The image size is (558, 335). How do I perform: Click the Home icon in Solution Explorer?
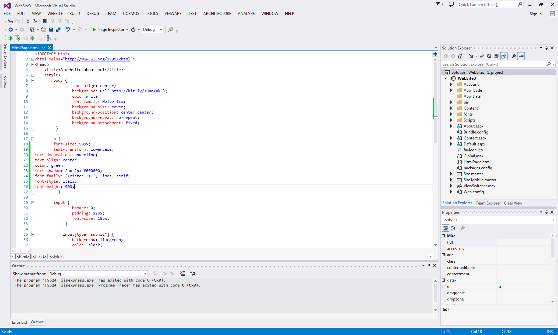coord(460,56)
